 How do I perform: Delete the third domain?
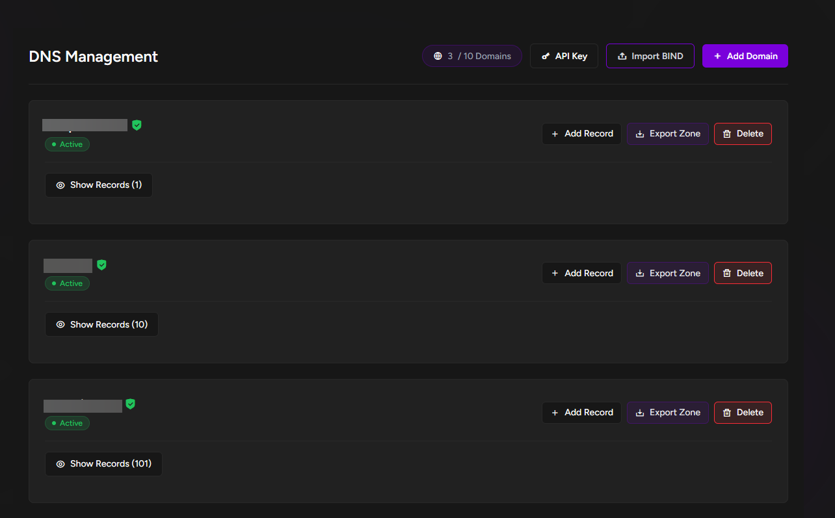coord(743,413)
